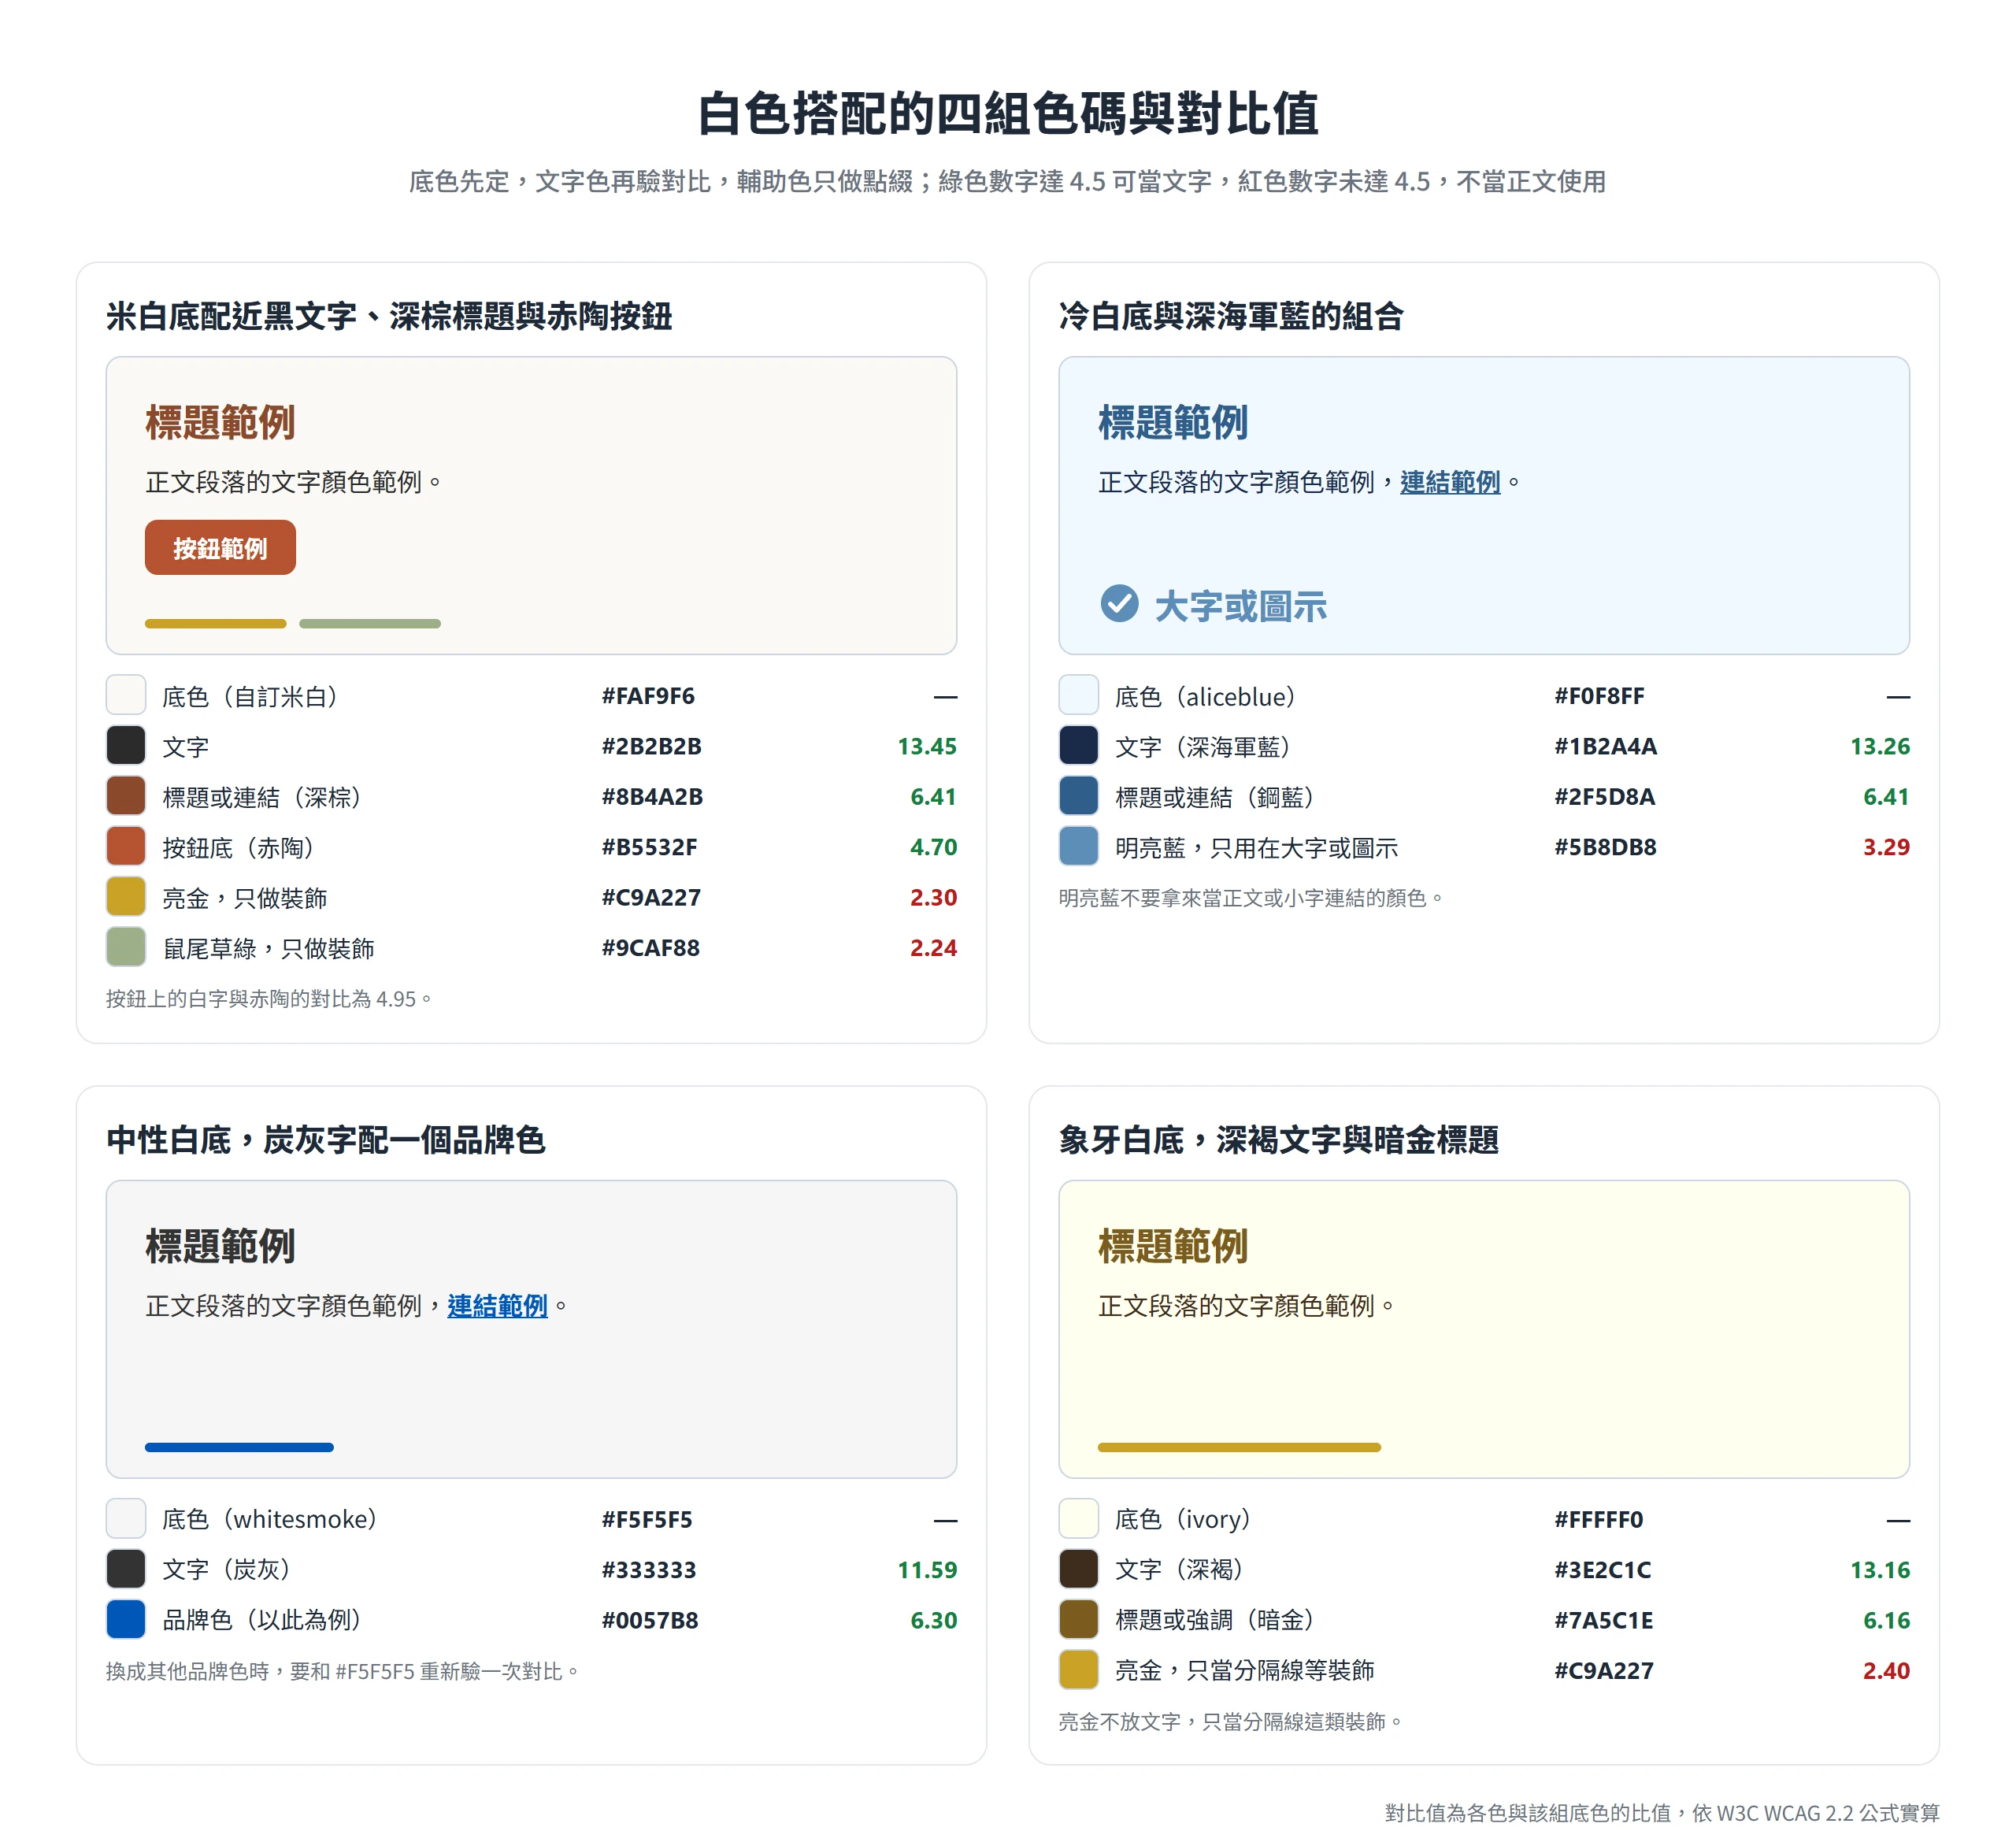Click the #2B2B2B text color swatch

pos(126,745)
